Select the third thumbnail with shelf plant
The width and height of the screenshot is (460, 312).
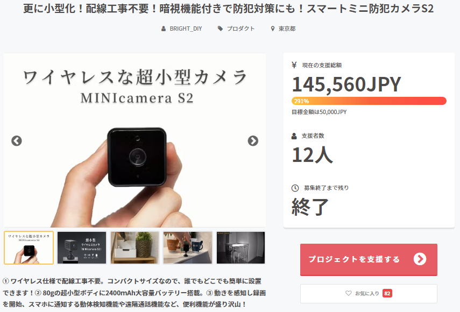click(135, 248)
